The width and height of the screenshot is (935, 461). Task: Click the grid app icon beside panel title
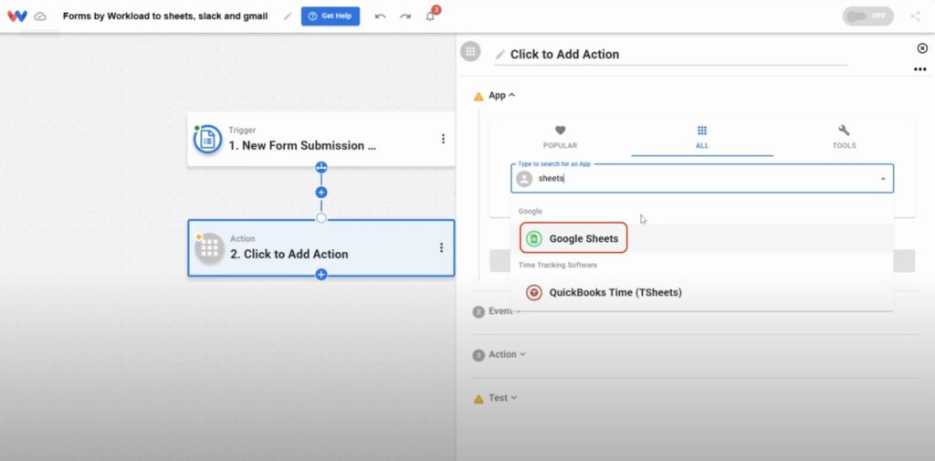470,51
